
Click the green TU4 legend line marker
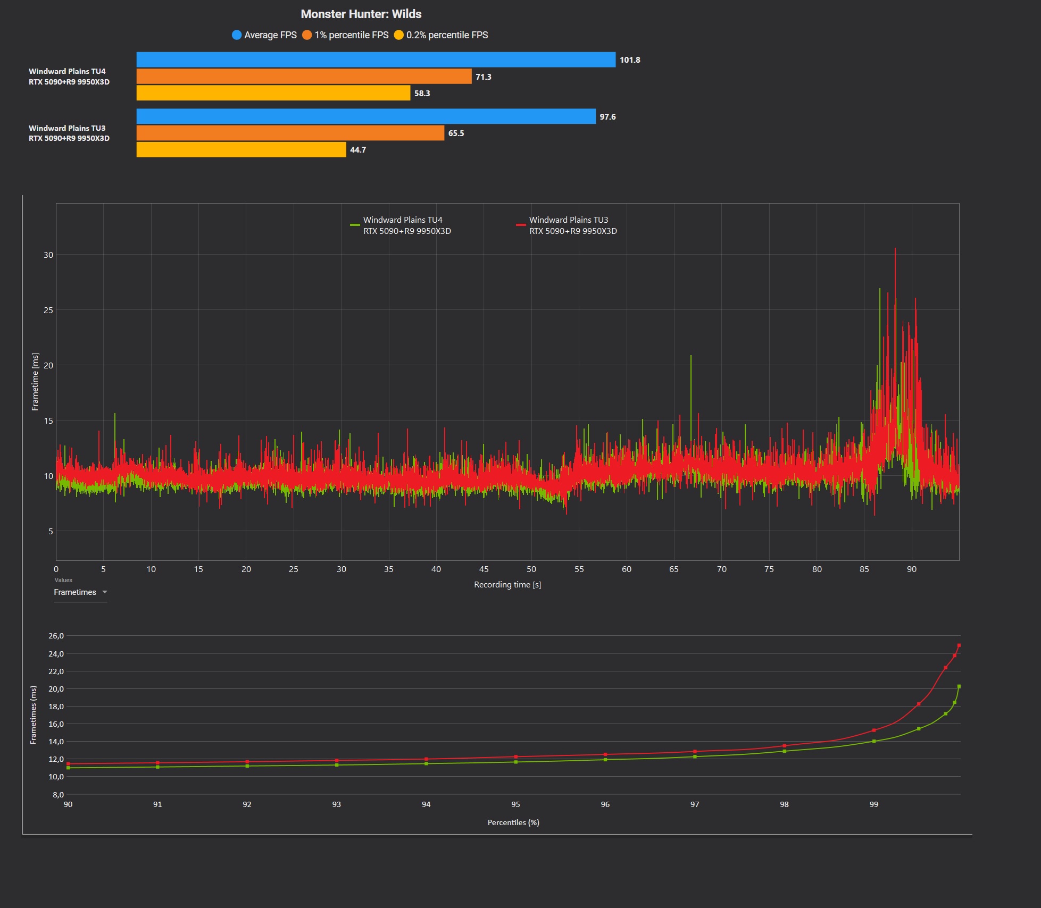click(355, 225)
